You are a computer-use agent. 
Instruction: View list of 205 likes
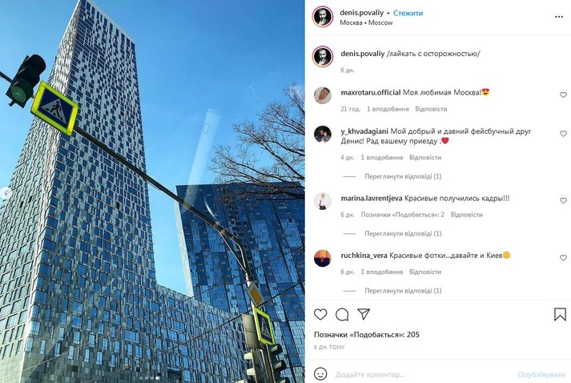[366, 335]
